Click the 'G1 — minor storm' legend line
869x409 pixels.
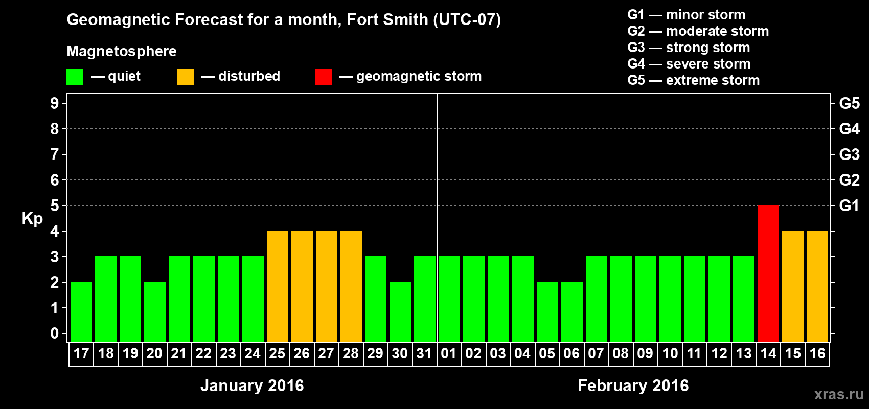687,15
